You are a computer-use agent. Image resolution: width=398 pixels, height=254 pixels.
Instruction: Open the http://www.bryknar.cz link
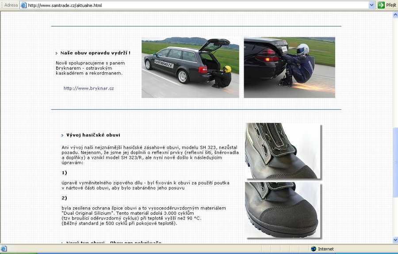88,88
